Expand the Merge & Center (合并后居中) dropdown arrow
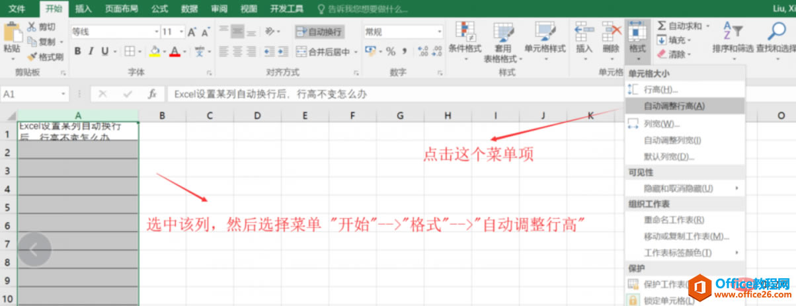Screen dimensions: 796x306 click(x=356, y=52)
